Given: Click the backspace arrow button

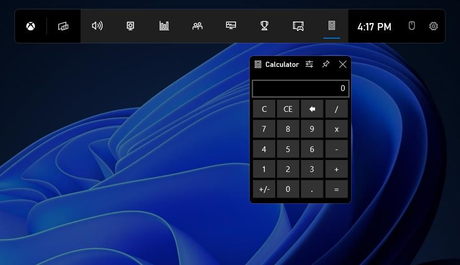Looking at the screenshot, I should tap(312, 109).
